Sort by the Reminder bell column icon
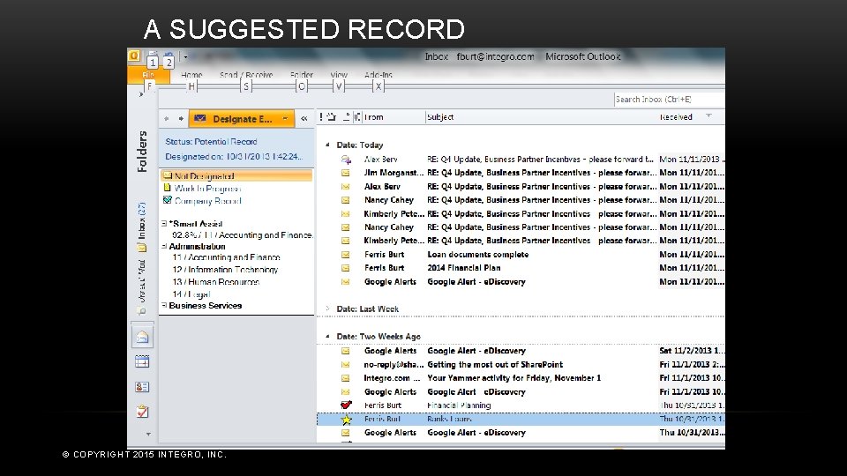The width and height of the screenshot is (847, 476). click(x=331, y=116)
